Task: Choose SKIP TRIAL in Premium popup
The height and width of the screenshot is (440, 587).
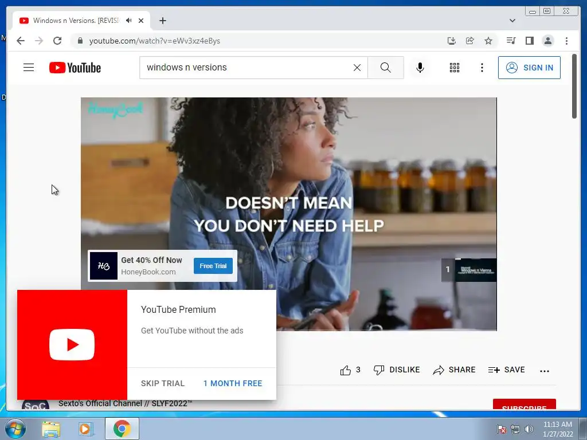Action: tap(163, 383)
